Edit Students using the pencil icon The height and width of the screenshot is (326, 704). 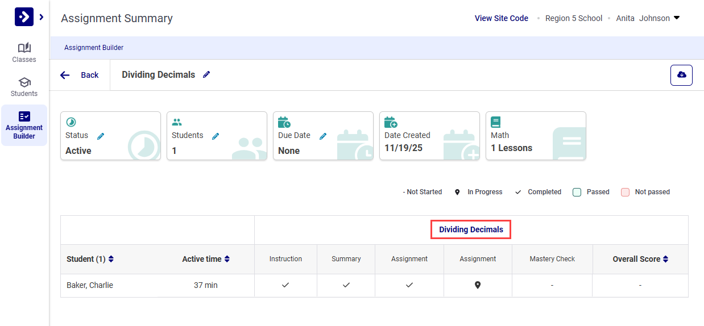(216, 136)
